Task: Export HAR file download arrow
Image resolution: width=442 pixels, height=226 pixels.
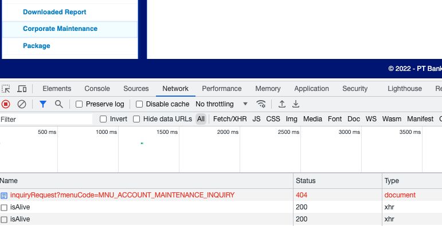Action: 296,104
